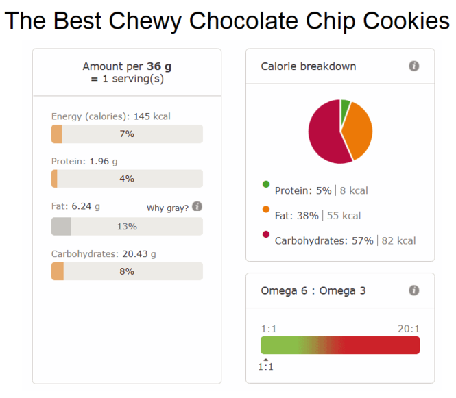Click the crimson carbohydrates pie slice
The image size is (456, 398).
pyautogui.click(x=324, y=135)
